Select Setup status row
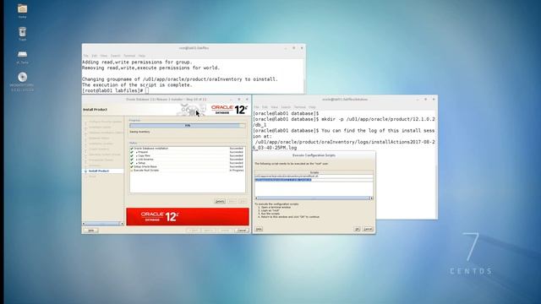Viewport: 541px width, 304px height. pyautogui.click(x=188, y=163)
